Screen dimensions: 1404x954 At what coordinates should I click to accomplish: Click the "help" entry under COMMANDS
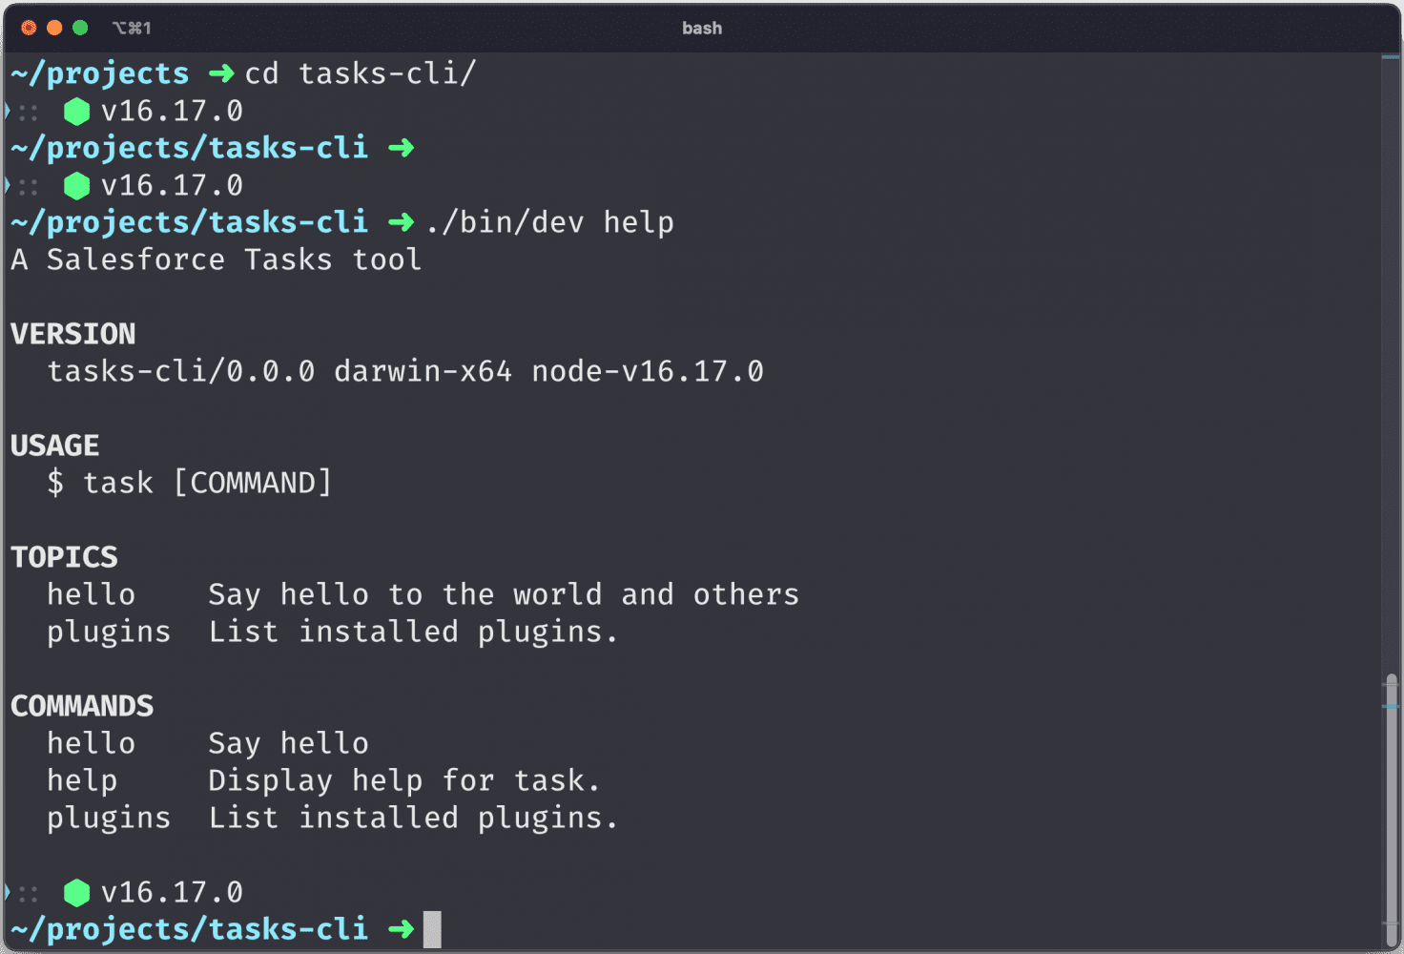click(82, 781)
